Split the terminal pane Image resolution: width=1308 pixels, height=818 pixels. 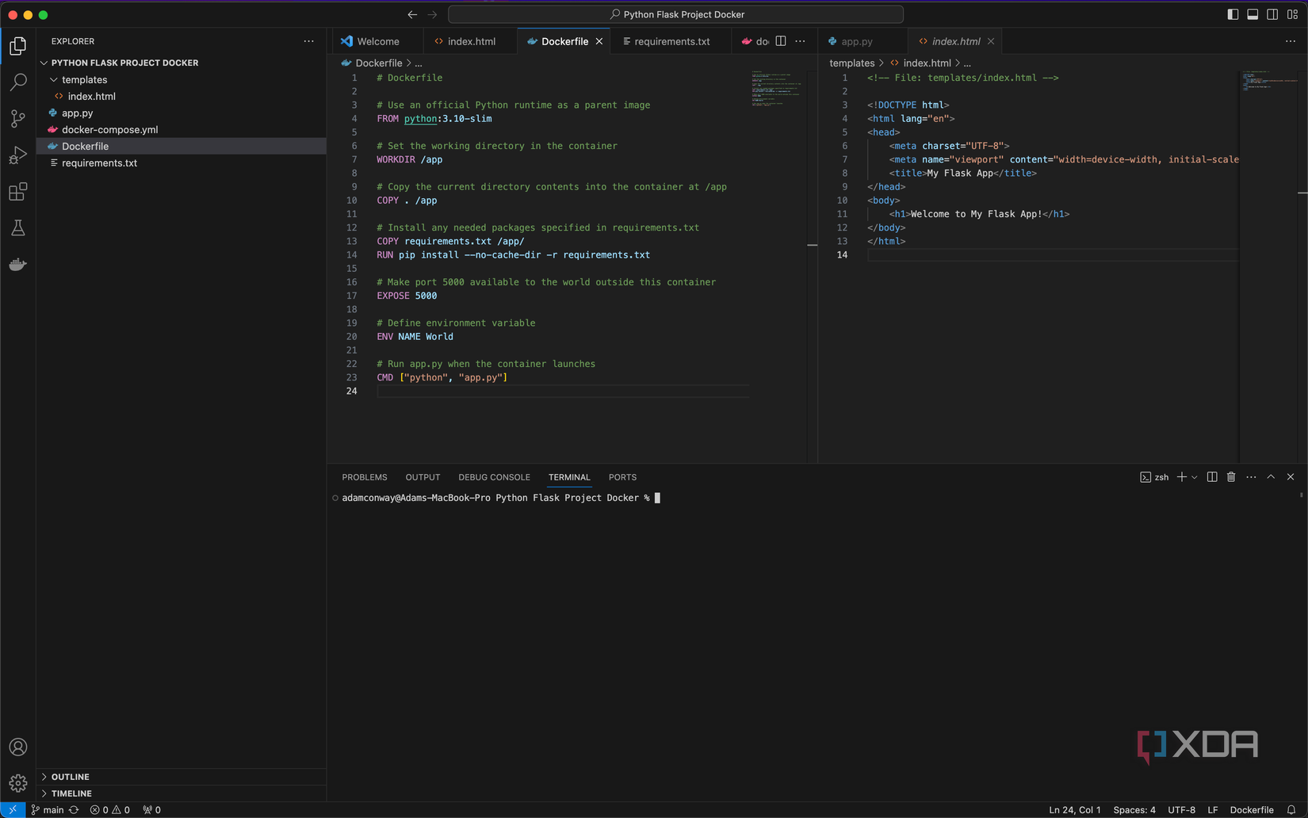tap(1212, 477)
